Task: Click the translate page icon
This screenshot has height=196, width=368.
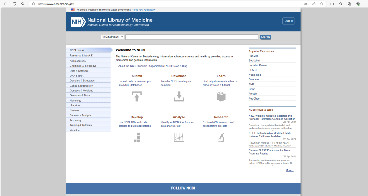Action: coord(306,4)
